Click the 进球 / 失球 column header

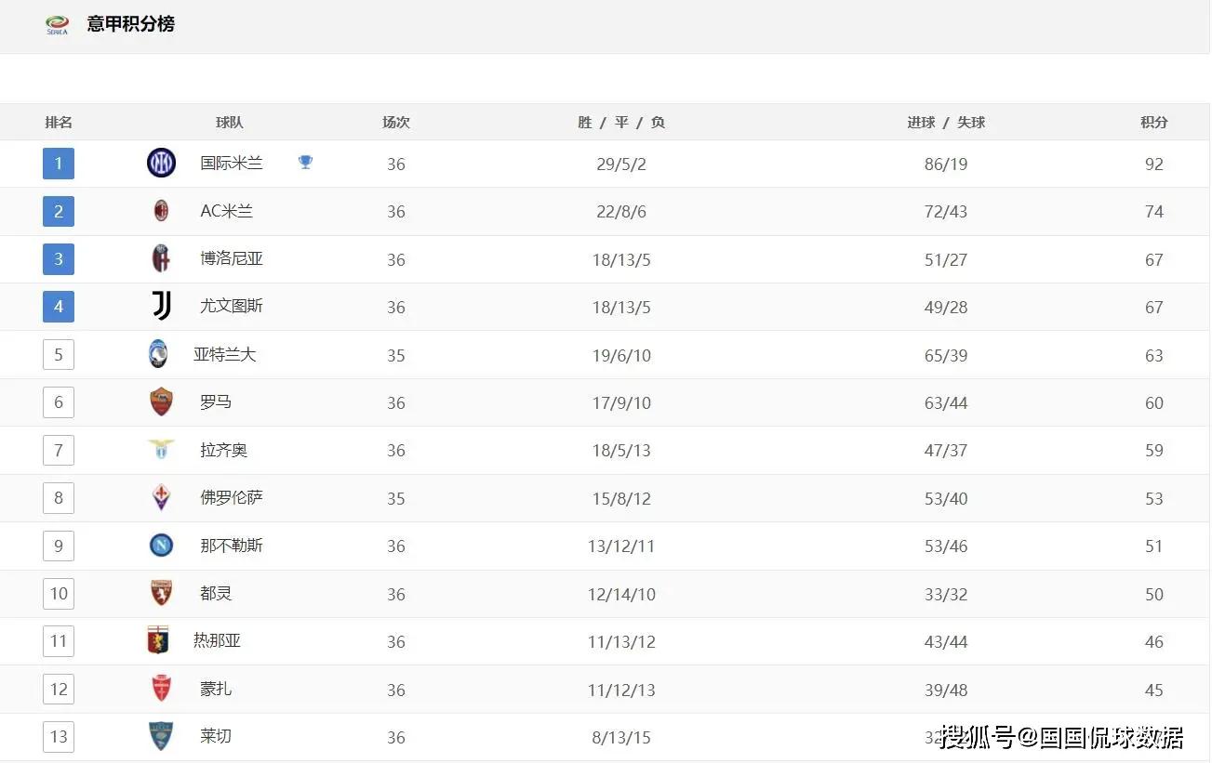946,123
